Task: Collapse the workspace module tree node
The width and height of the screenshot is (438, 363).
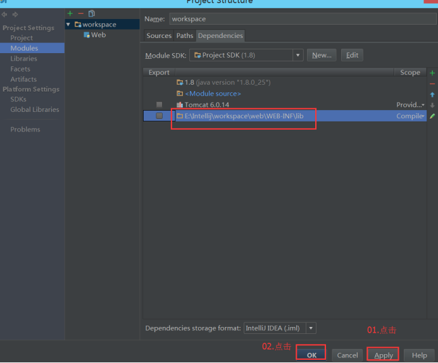Action: (x=68, y=25)
